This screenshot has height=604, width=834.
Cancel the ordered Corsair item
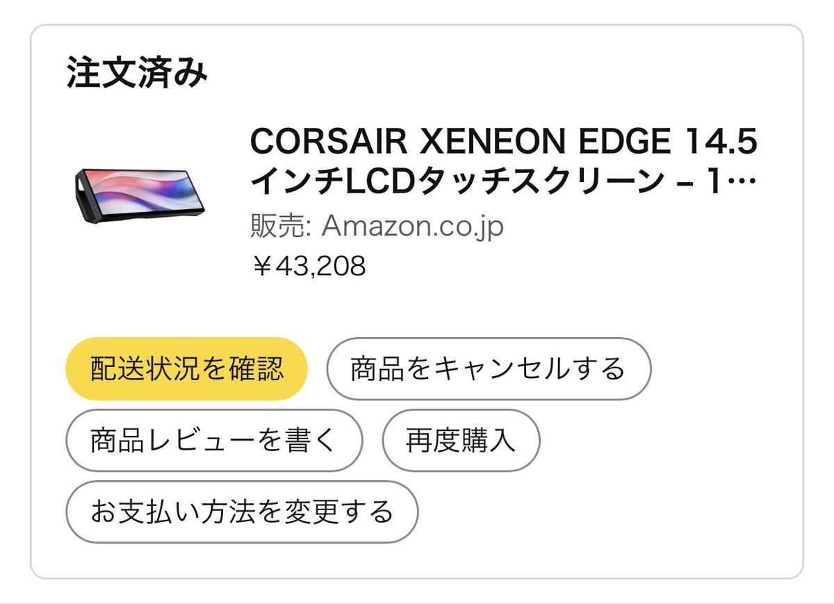click(x=489, y=368)
